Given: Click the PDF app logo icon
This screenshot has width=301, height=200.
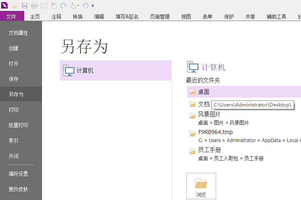Looking at the screenshot, I should (x=4, y=5).
